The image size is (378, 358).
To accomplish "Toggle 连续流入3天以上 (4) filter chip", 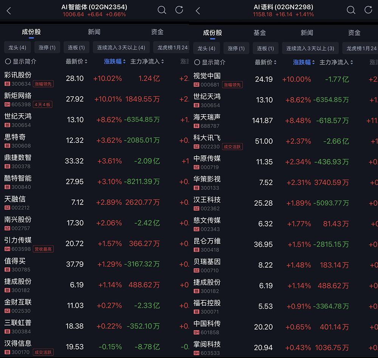I will 121,48.
